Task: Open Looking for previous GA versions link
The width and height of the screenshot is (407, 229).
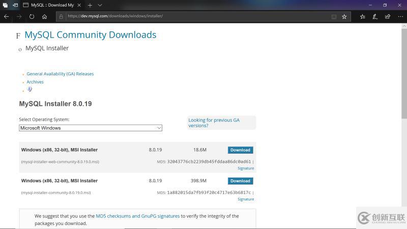Action: [214, 123]
